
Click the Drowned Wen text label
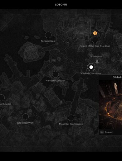[x=25, y=123]
